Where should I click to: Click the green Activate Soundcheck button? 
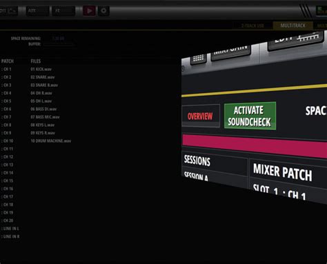(x=250, y=116)
